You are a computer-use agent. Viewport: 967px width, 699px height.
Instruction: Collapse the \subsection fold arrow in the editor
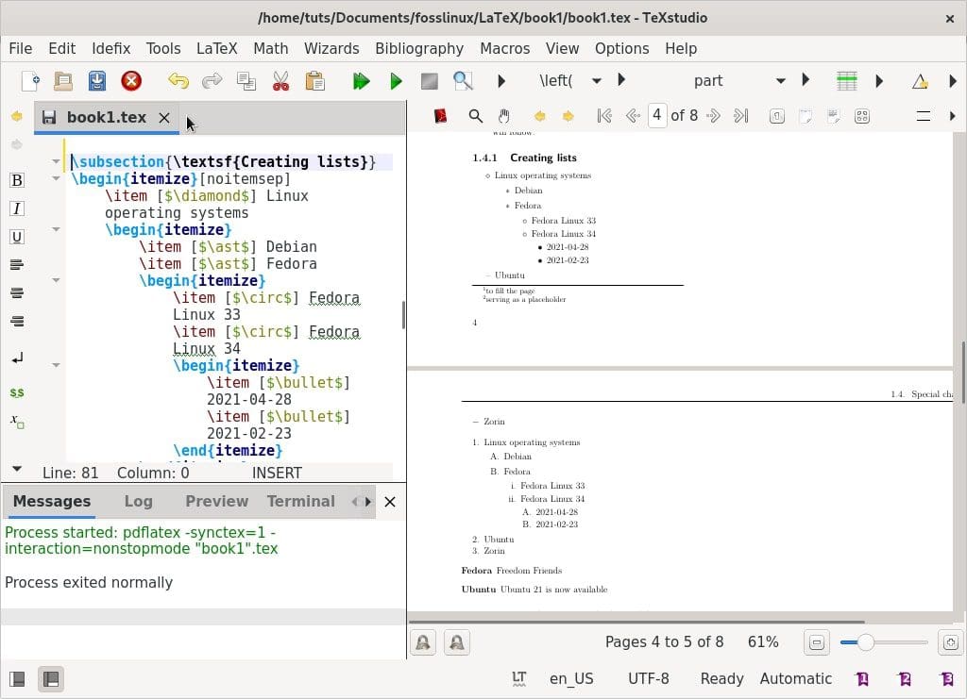[56, 161]
